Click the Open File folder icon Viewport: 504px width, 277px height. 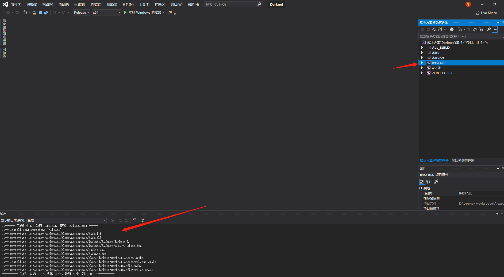point(34,13)
